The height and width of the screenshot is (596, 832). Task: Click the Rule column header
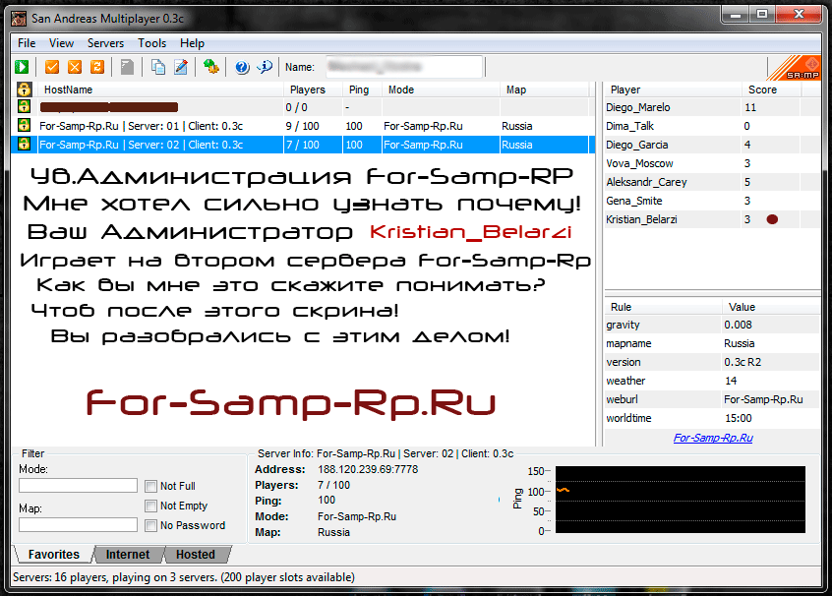coord(663,307)
